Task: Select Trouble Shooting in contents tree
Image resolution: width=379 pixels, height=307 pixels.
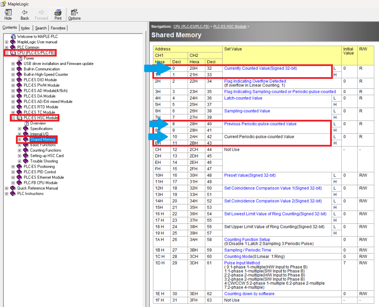Action: [x=44, y=161]
